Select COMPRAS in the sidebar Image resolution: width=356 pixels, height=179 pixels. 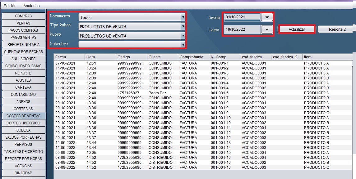coord(23,16)
